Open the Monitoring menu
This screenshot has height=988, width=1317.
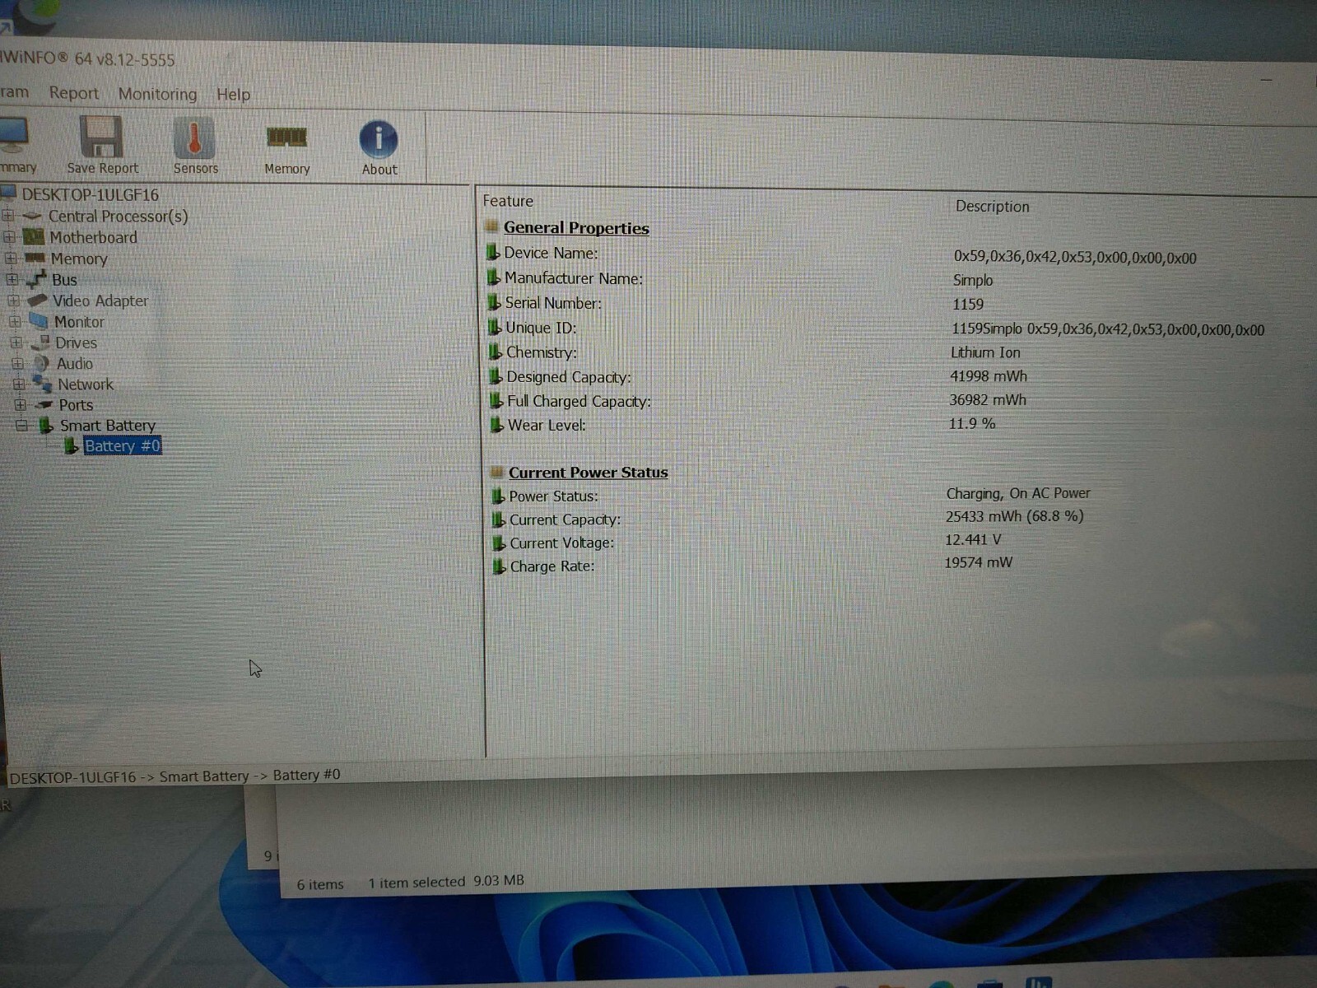pos(157,94)
